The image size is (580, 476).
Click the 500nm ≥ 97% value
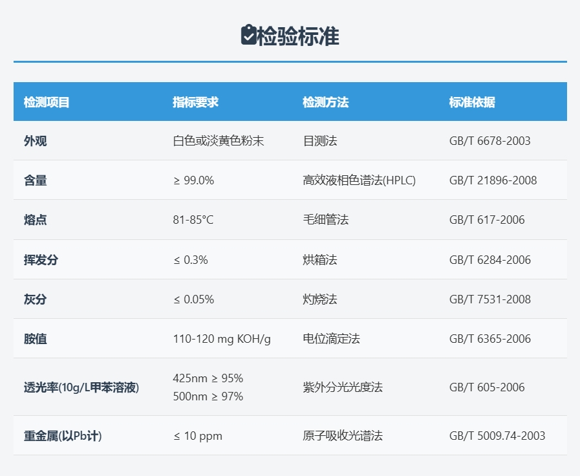tap(208, 396)
